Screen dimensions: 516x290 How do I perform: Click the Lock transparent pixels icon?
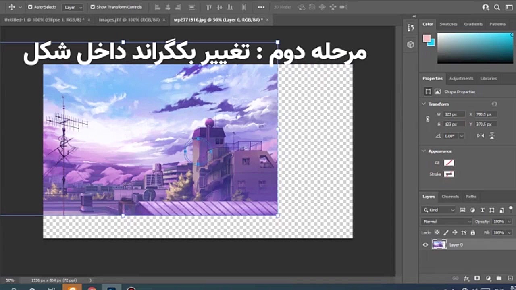click(437, 232)
